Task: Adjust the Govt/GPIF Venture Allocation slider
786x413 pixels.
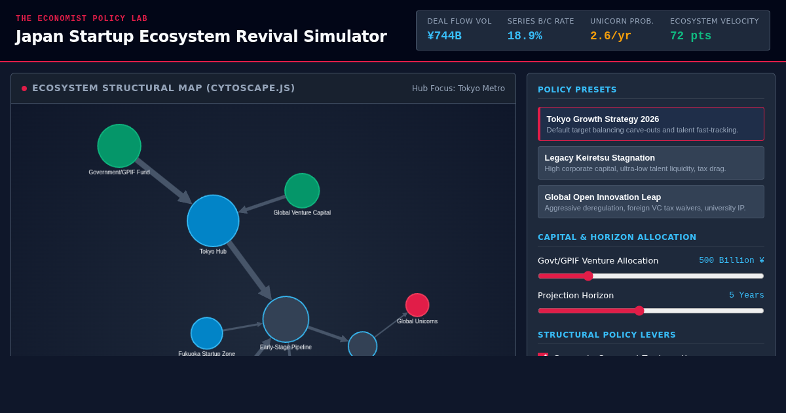Action: click(651, 276)
